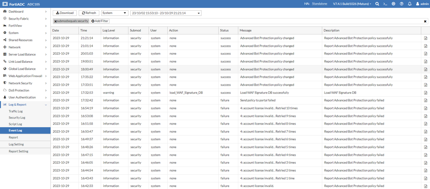
Task: Remove the submod:equals security filter tag
Action: (56, 21)
